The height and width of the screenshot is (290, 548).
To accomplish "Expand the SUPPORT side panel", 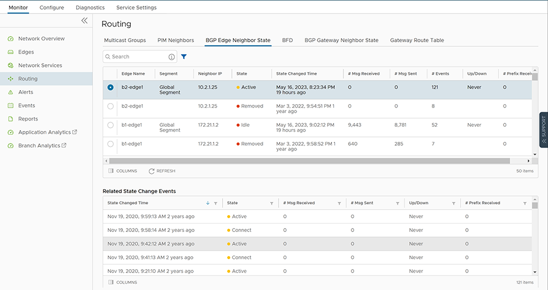I will [x=543, y=130].
